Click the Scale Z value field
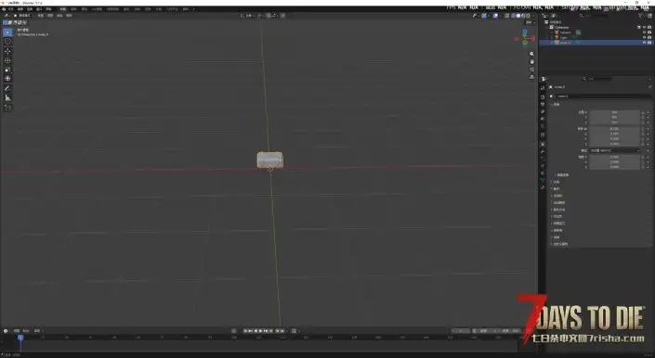655x358 pixels. click(x=614, y=167)
